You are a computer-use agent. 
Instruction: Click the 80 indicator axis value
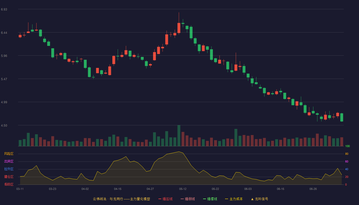click(347, 154)
